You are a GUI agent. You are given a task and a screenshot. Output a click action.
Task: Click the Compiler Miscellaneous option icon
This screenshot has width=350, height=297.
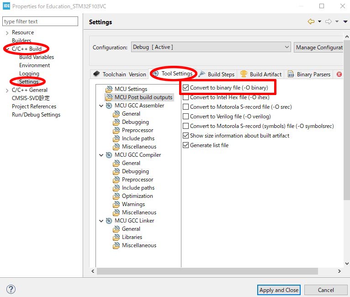click(x=117, y=212)
